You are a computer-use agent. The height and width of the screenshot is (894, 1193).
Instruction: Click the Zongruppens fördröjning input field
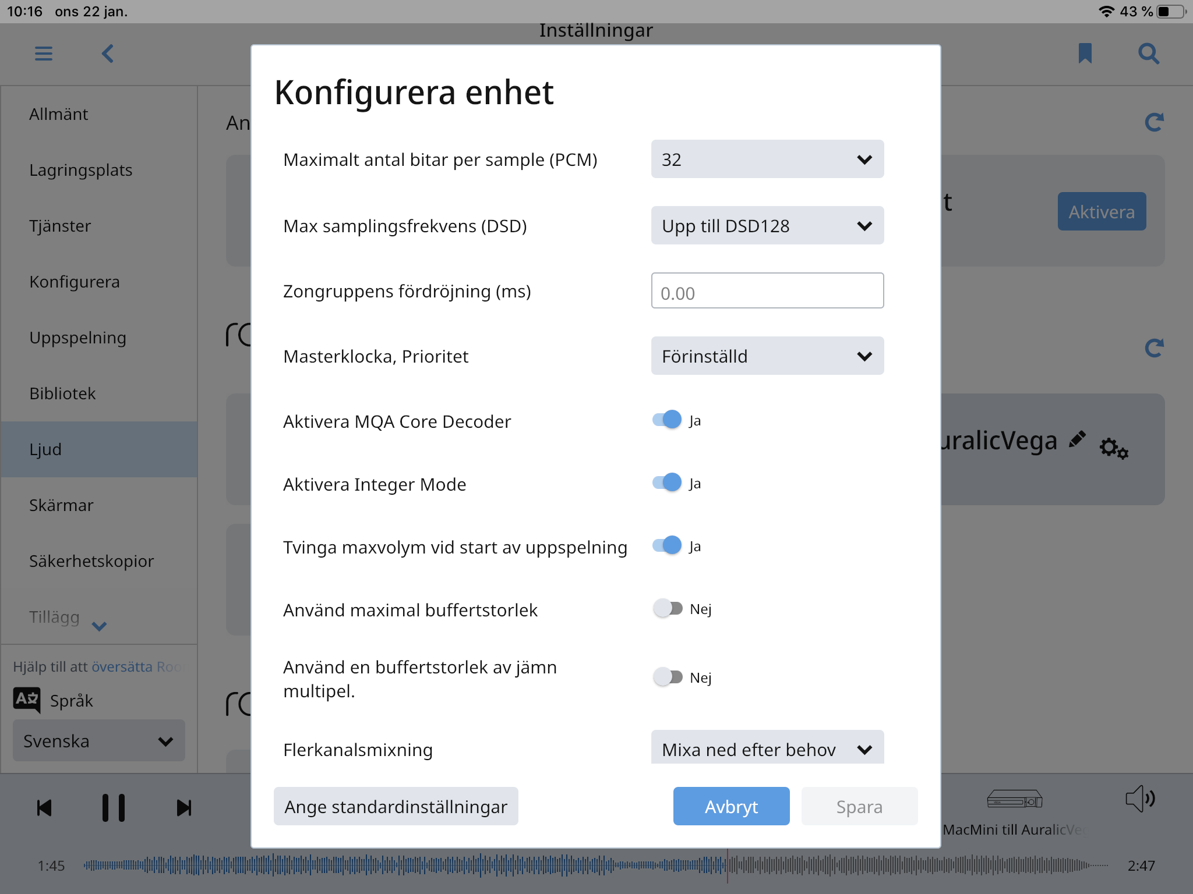[767, 291]
